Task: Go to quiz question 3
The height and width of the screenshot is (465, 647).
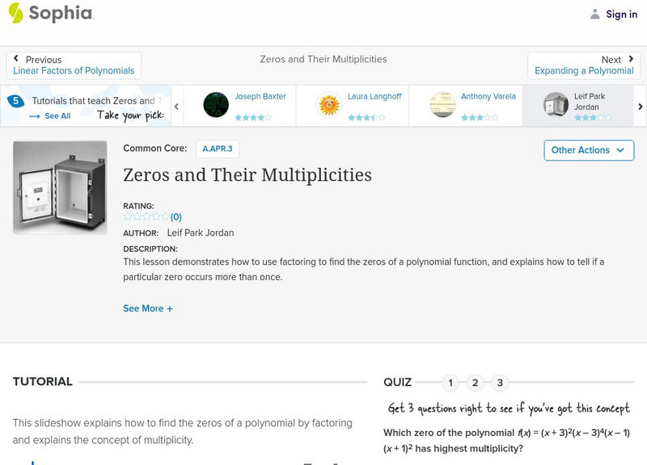Action: tap(500, 383)
